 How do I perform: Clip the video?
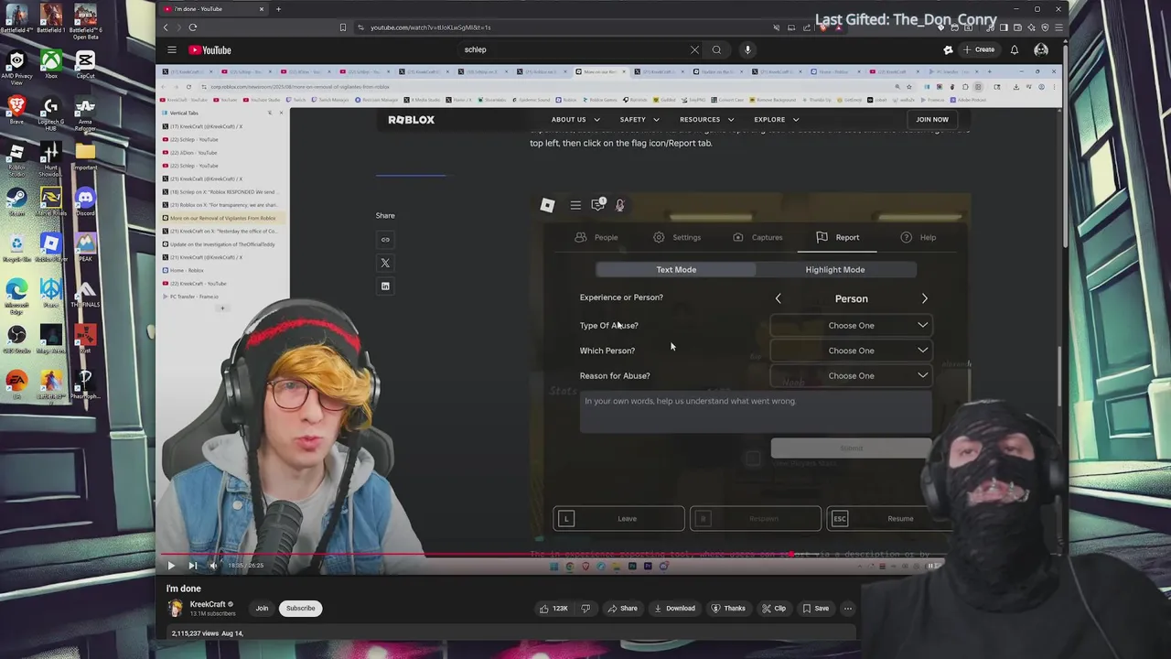coord(774,608)
